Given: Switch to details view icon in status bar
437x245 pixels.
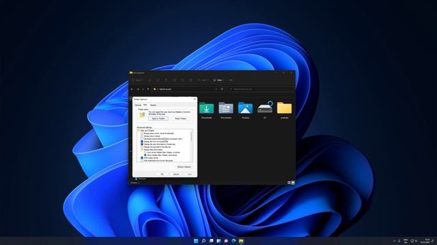Looking at the screenshot, I should click(289, 182).
